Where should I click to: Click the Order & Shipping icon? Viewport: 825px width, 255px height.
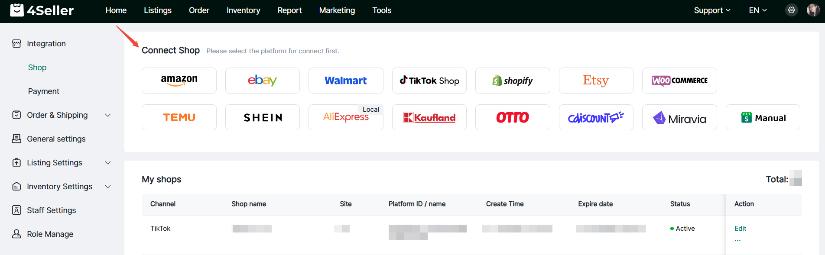pyautogui.click(x=16, y=115)
